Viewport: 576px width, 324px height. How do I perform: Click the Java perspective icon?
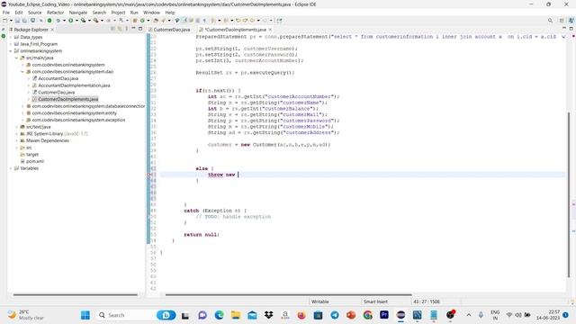coord(571,21)
